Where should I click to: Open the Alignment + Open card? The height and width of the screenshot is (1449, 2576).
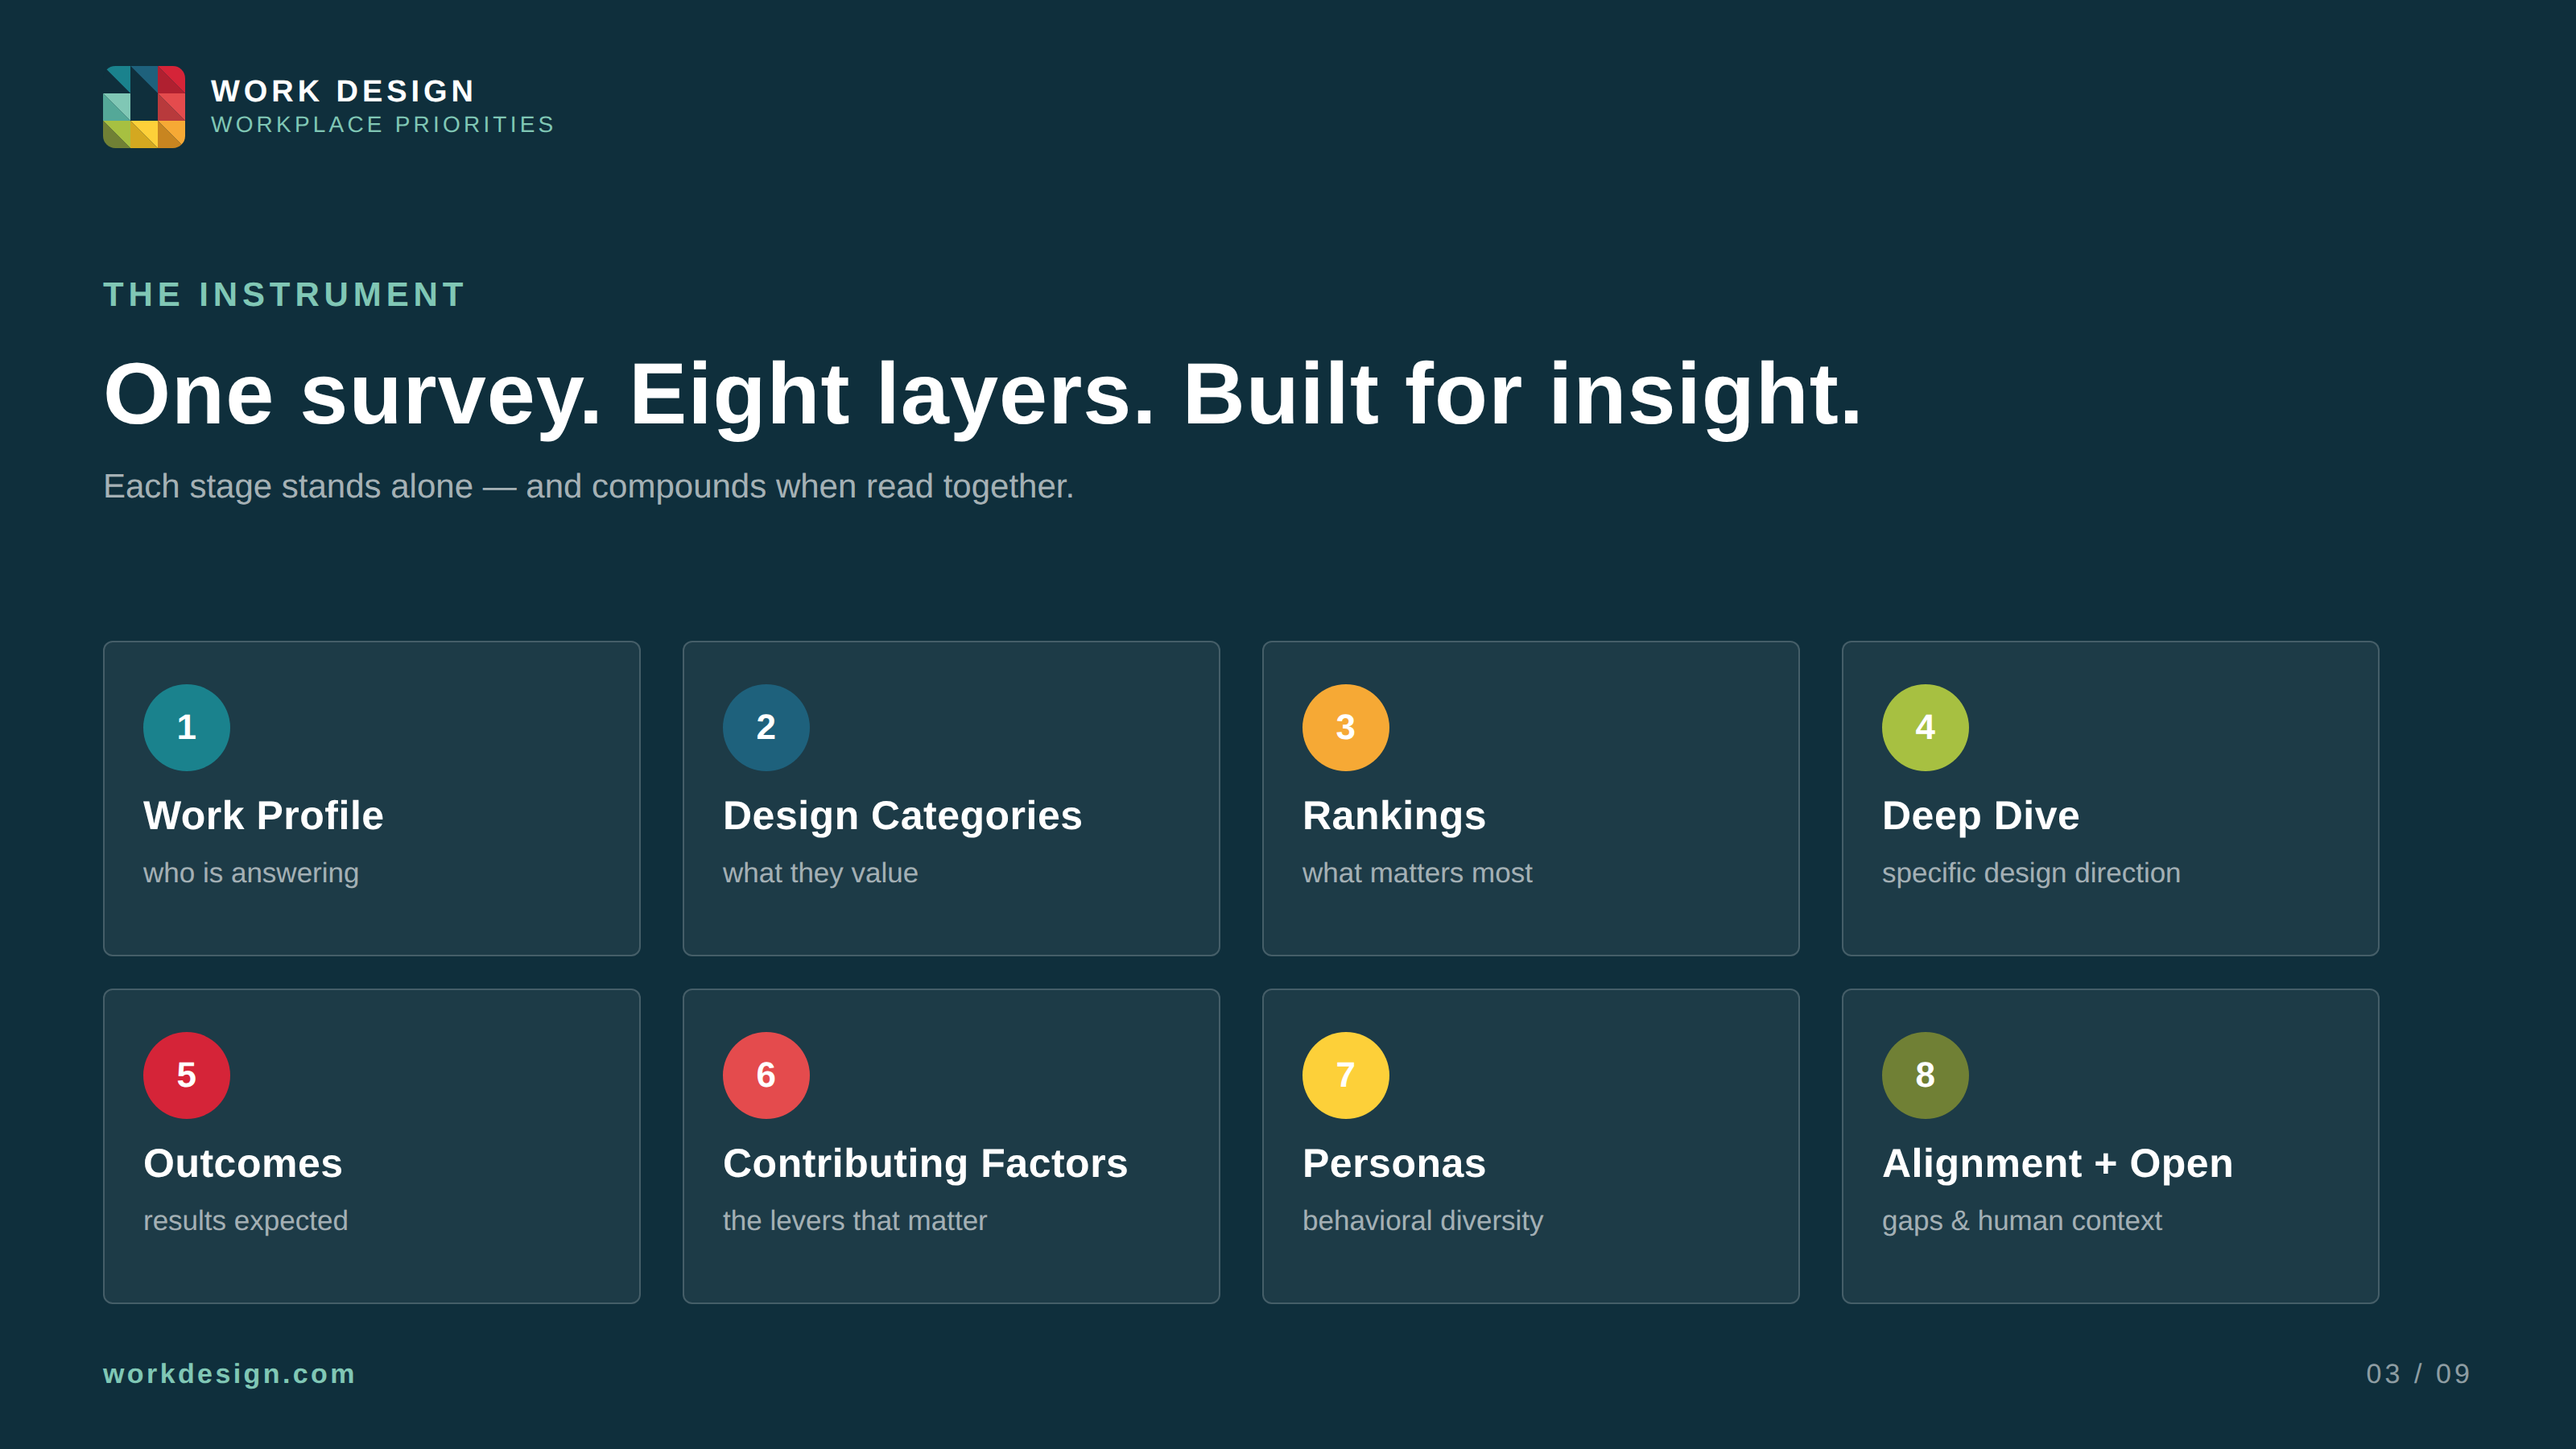coord(2110,1146)
